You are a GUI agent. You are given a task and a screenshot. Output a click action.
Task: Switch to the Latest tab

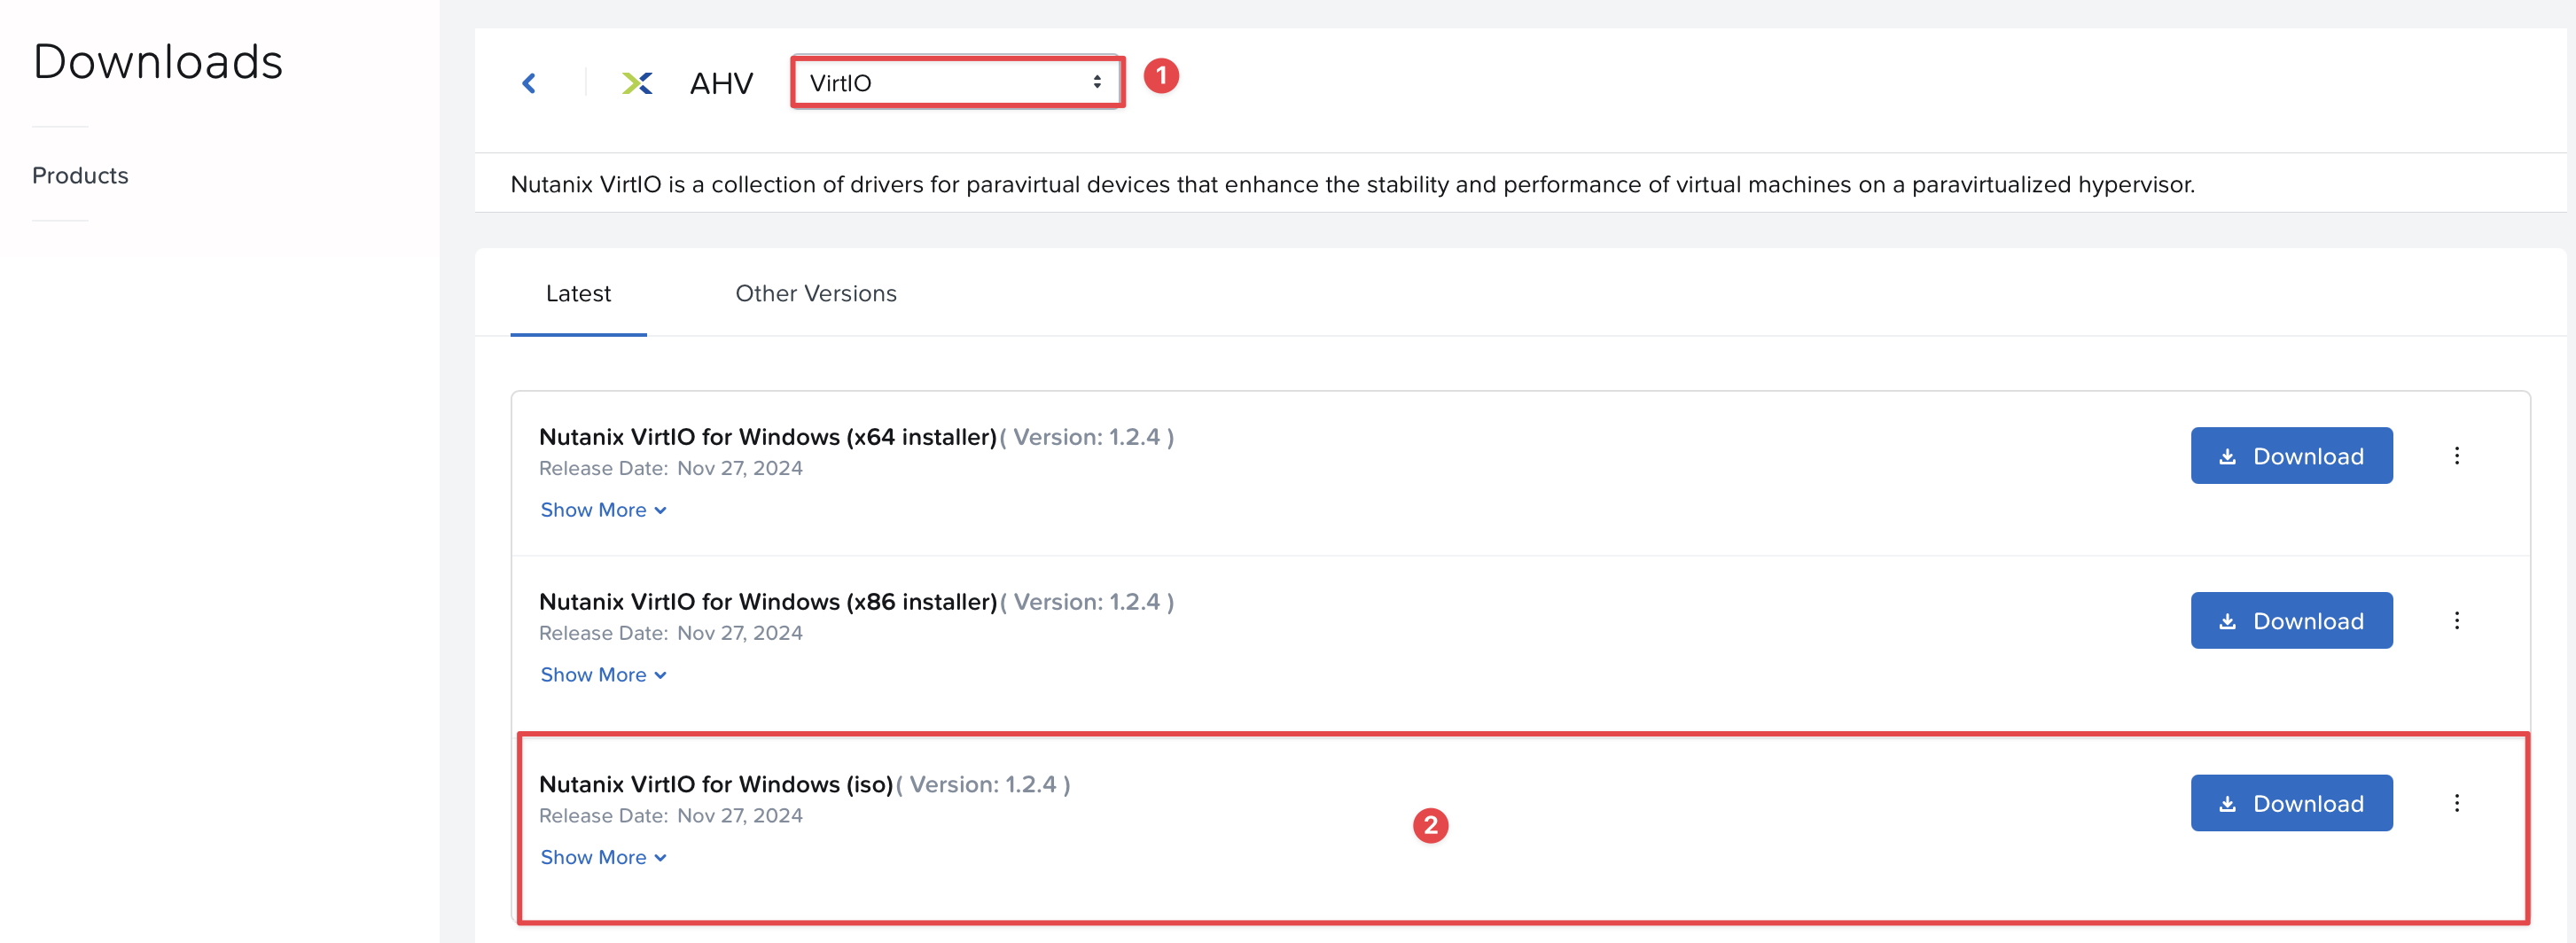pyautogui.click(x=578, y=294)
